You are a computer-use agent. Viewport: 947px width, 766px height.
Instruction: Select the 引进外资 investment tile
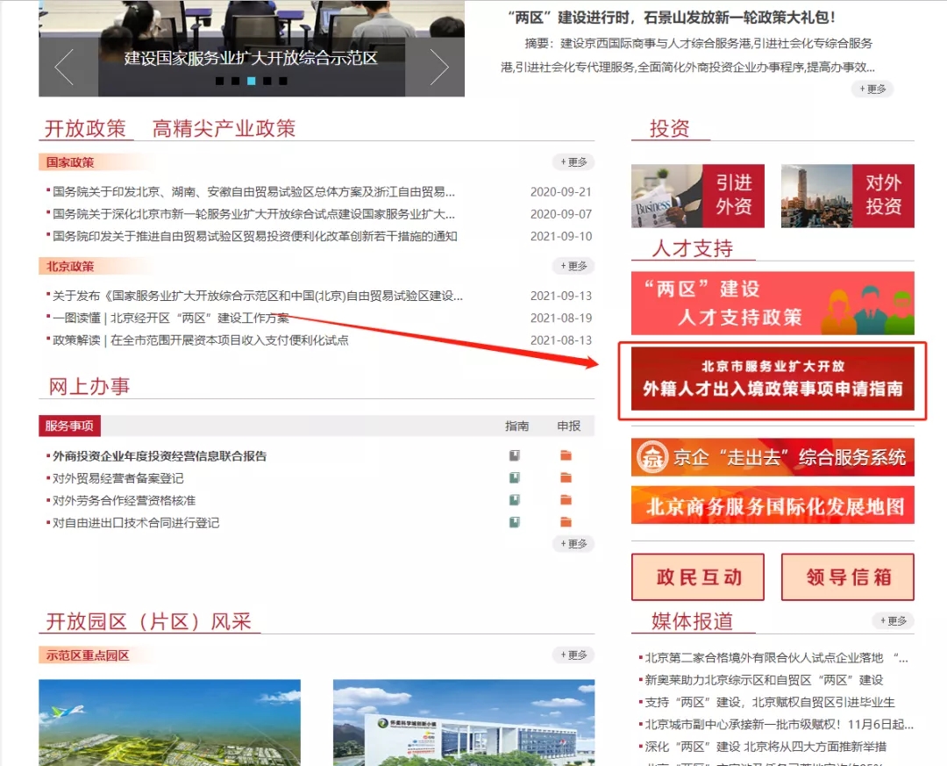(697, 197)
